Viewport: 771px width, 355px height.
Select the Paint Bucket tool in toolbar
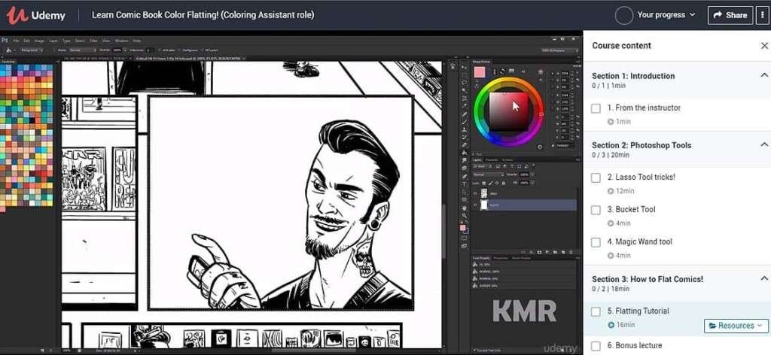(x=464, y=152)
